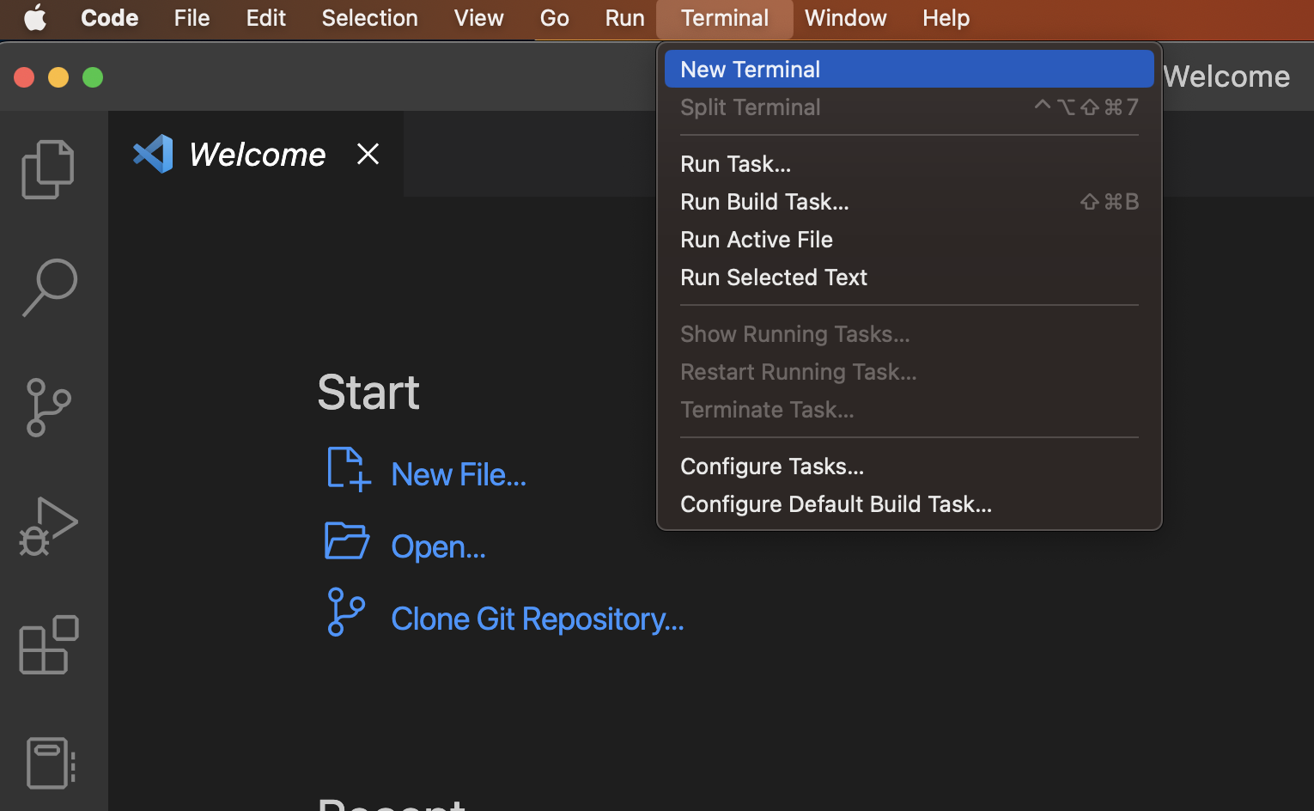The width and height of the screenshot is (1314, 811).
Task: Open the Go menu
Action: pyautogui.click(x=555, y=17)
